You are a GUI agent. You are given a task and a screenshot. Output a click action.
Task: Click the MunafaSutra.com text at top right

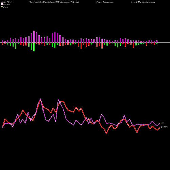tap(147, 2)
